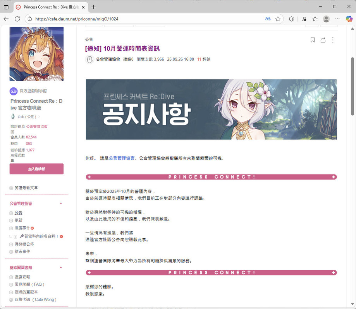Open post options vertical dots menu
Image resolution: width=356 pixels, height=309 pixels.
click(333, 40)
